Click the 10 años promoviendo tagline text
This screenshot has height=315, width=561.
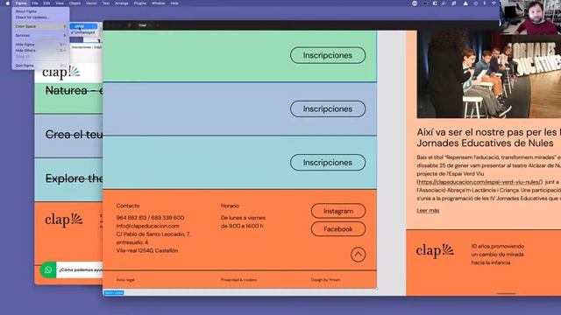497,255
